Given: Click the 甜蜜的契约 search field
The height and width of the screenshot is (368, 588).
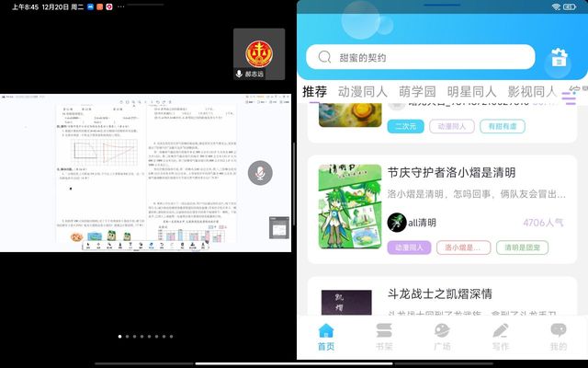Looking at the screenshot, I should tap(423, 57).
